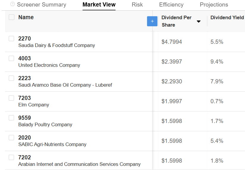245x170 pixels.
Task: Open ticker 9559 link
Action: [25, 118]
